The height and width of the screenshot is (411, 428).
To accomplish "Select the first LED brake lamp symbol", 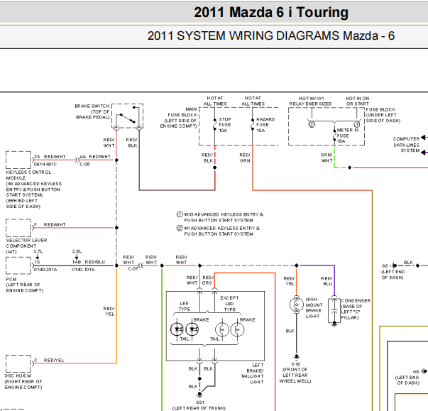I will [177, 329].
